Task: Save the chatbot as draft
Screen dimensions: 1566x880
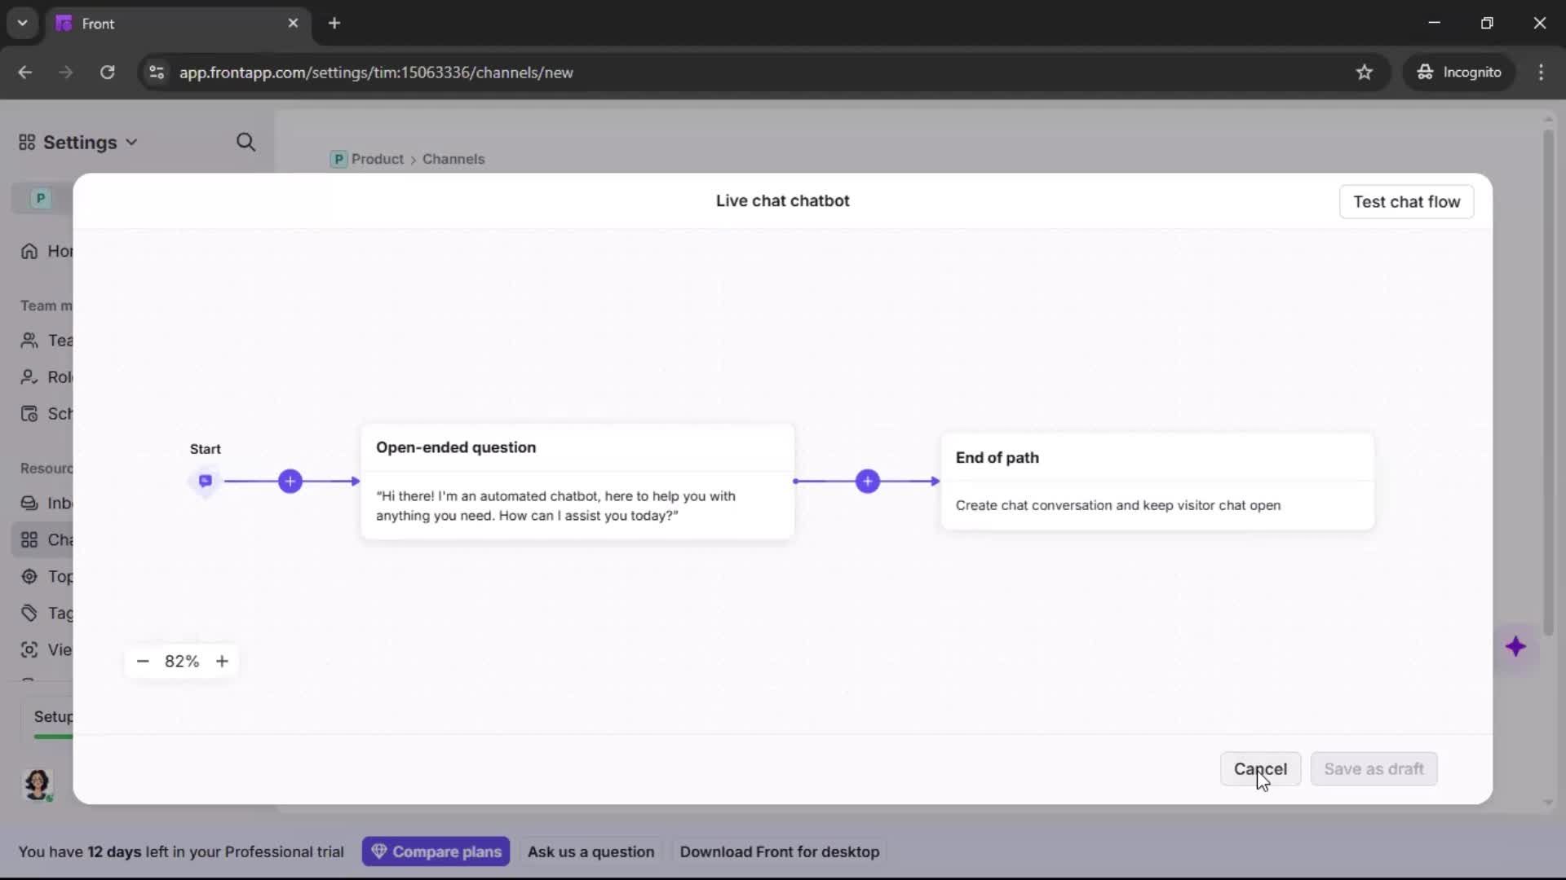Action: click(1374, 768)
